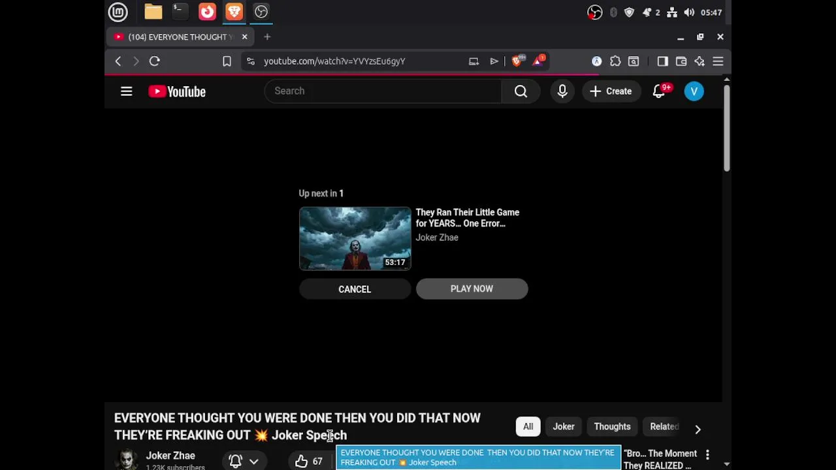Open YouTube notifications bell
Image resolution: width=836 pixels, height=470 pixels.
coord(659,91)
